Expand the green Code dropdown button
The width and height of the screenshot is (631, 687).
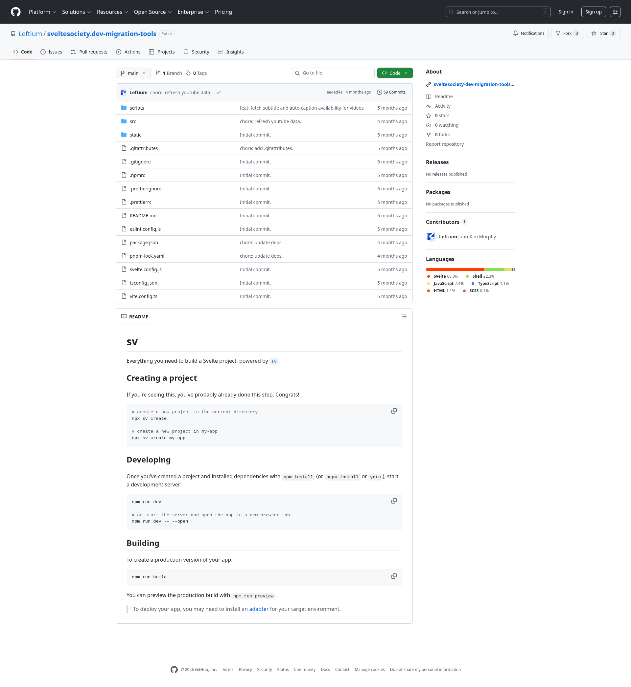point(395,73)
